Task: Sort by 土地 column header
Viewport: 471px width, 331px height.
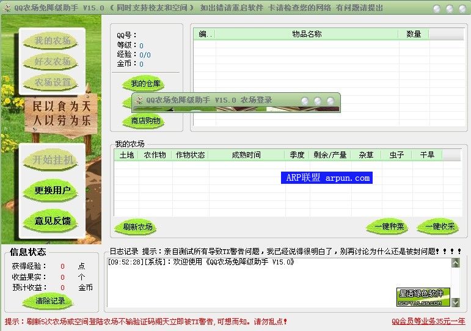Action: pos(126,155)
